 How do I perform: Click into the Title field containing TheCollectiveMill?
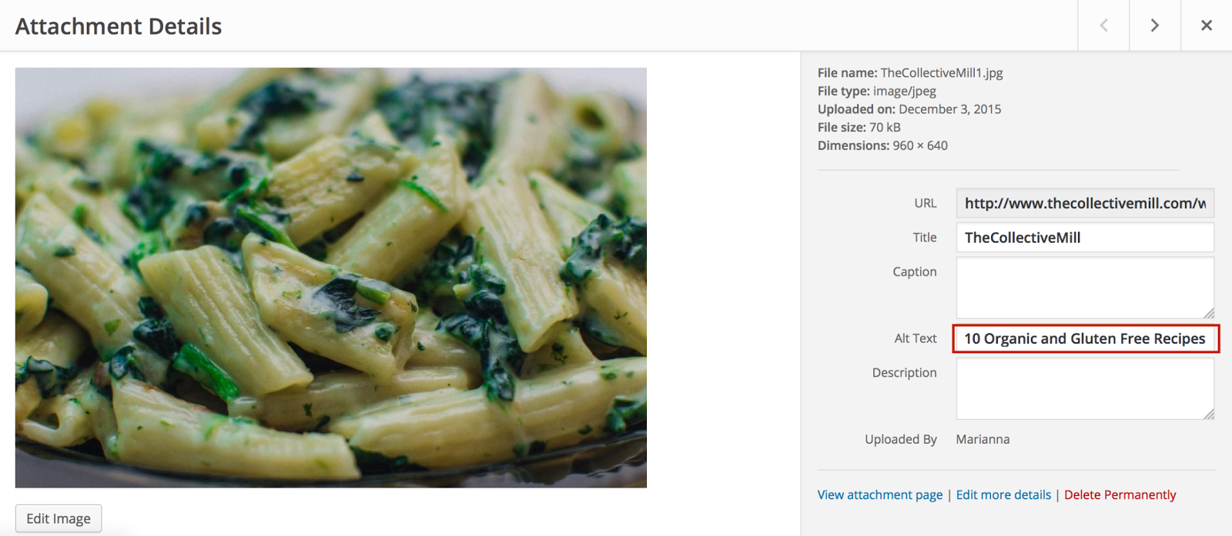coord(1085,238)
